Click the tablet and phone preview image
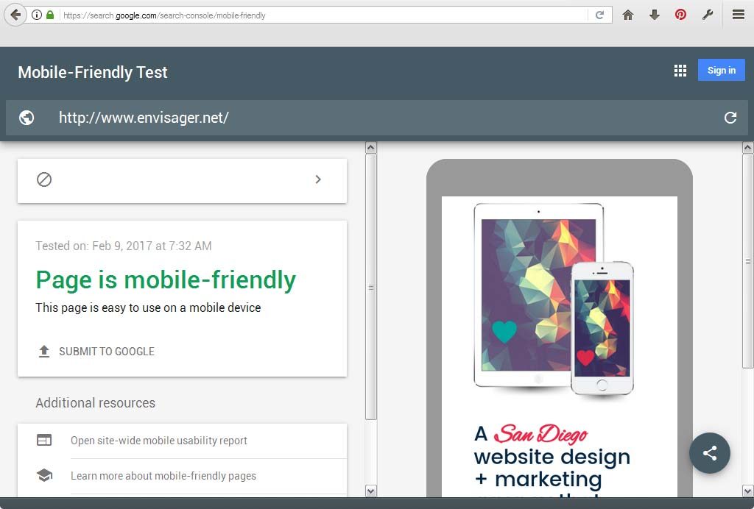This screenshot has height=509, width=754. 554,301
